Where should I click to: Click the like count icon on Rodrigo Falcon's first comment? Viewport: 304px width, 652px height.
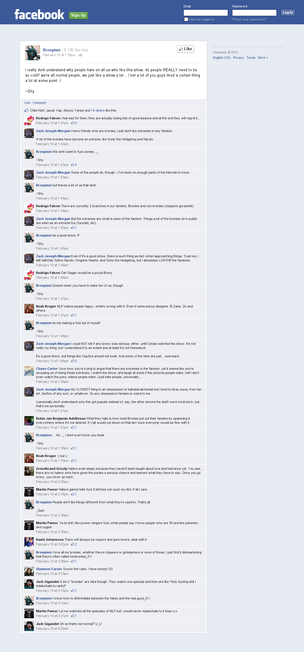(x=73, y=123)
